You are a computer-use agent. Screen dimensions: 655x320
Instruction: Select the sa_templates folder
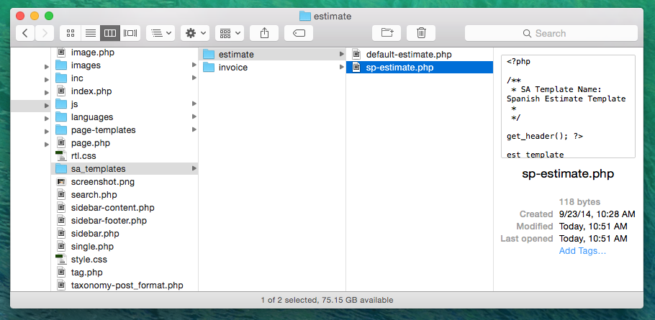click(125, 168)
